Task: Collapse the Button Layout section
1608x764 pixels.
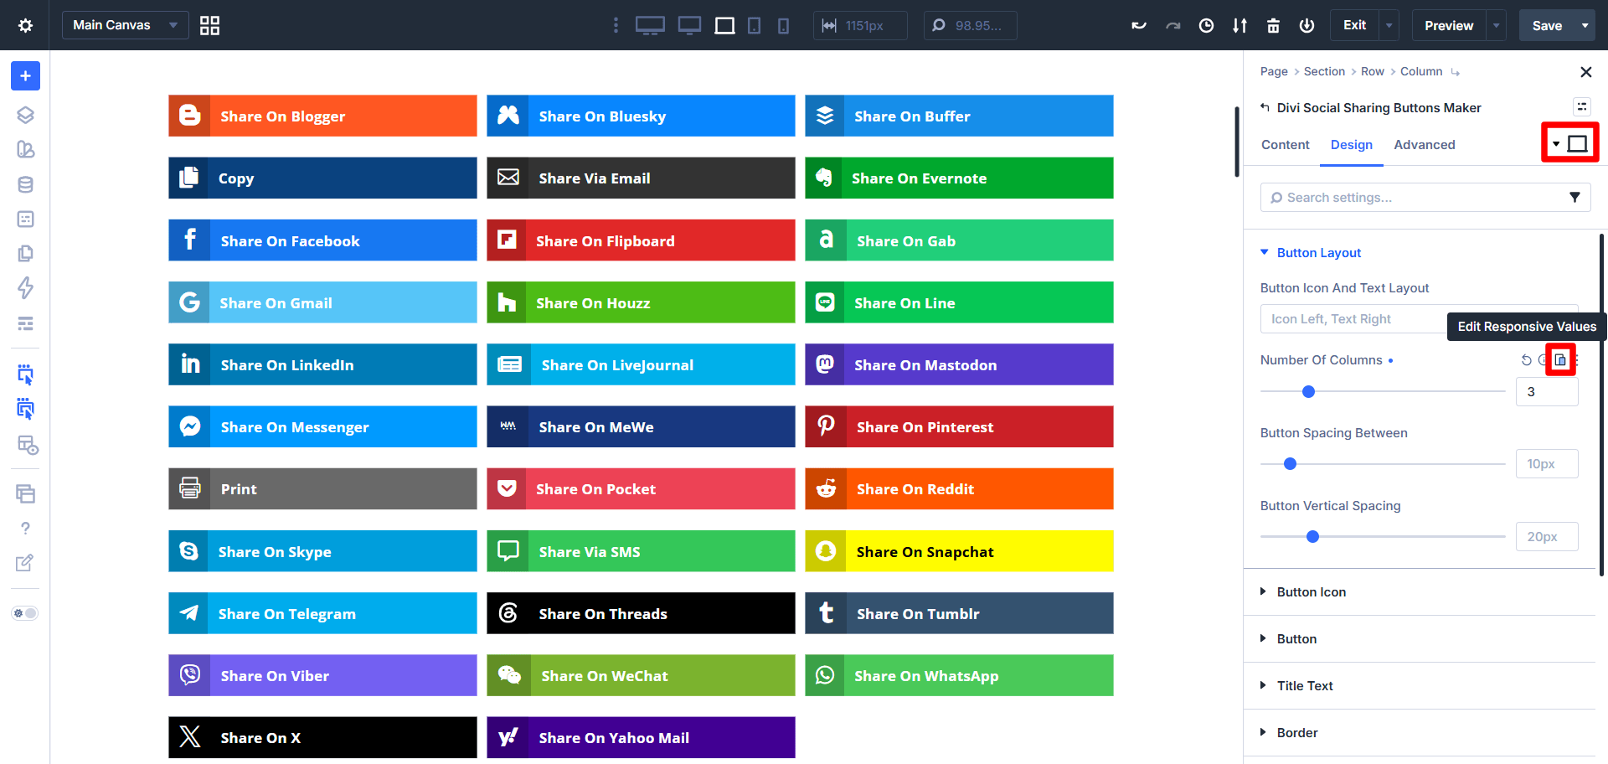Action: click(x=1318, y=253)
